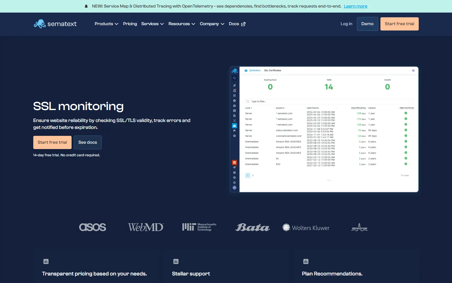Viewport: 452px width, 283px height.
Task: Click the 'R10' intermediate certificate entry
Action: [278, 164]
